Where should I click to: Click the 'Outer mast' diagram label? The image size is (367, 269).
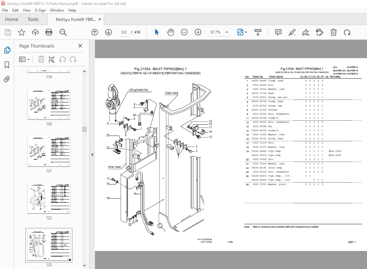pos(171,93)
